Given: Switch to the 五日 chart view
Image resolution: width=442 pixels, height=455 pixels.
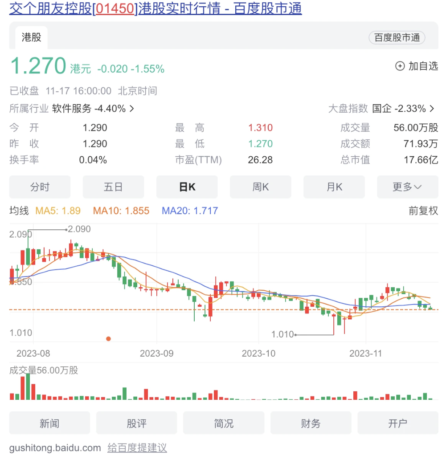Looking at the screenshot, I should click(113, 187).
